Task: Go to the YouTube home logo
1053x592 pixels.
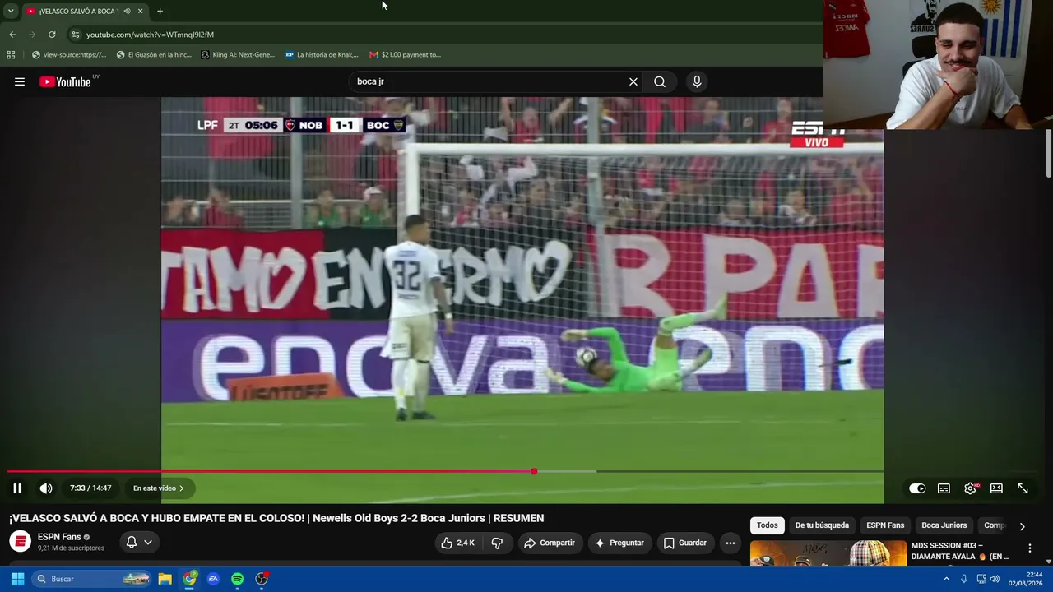Action: [x=66, y=81]
